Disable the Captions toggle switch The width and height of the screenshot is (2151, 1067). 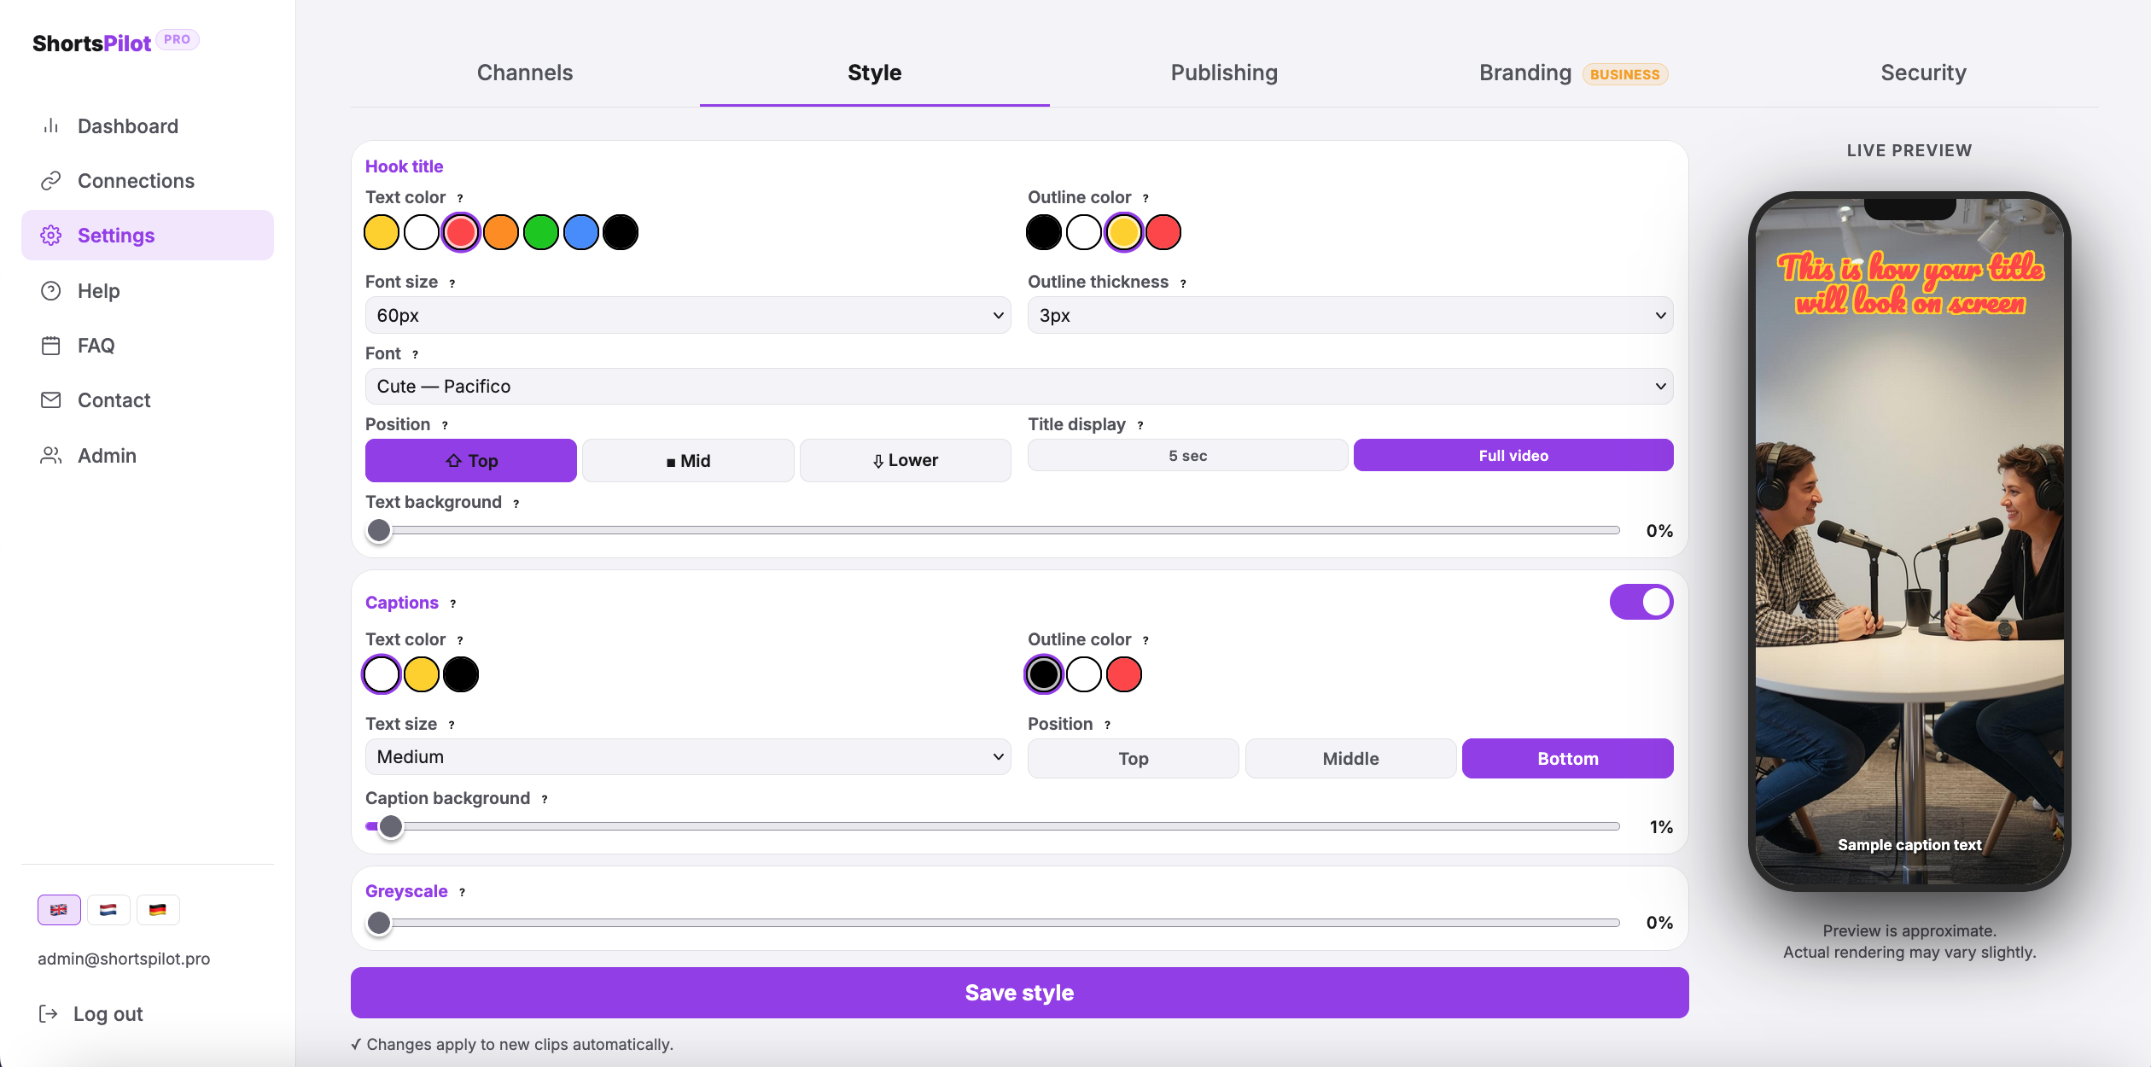pos(1641,602)
